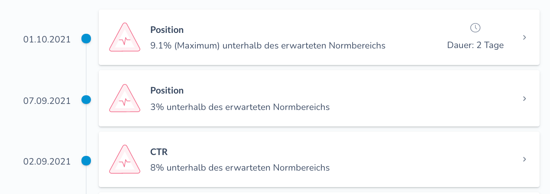
Task: Select the timeline dot for 01.10.2021
Action: 86,39
